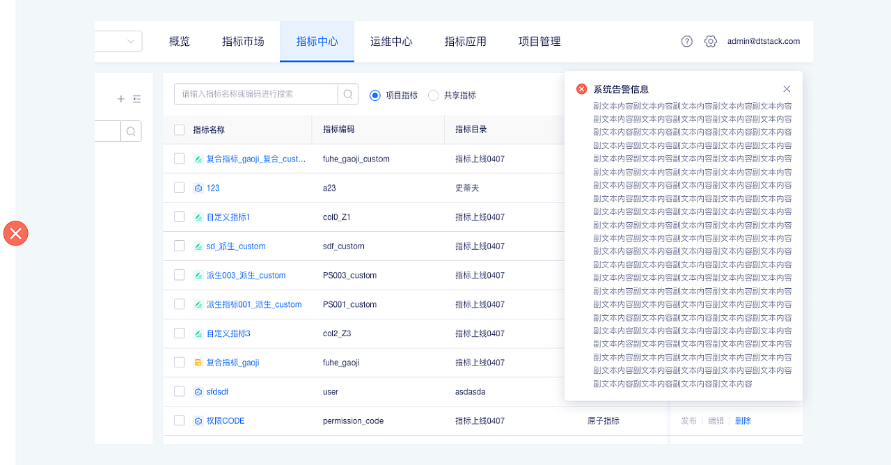Image resolution: width=891 pixels, height=465 pixels.
Task: Check the box for 权限CODE row
Action: click(180, 420)
